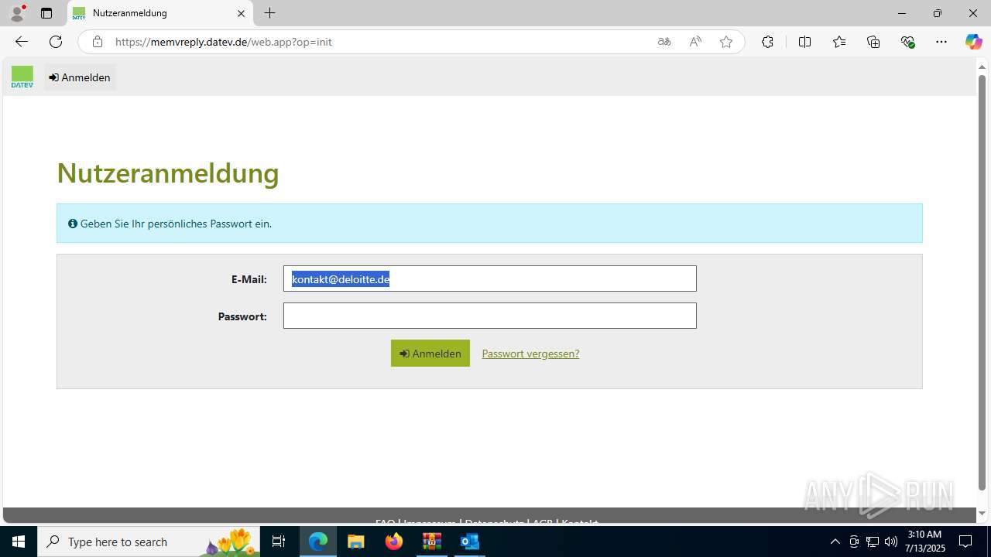This screenshot has height=557, width=991.
Task: Open the Favorites list
Action: (839, 42)
